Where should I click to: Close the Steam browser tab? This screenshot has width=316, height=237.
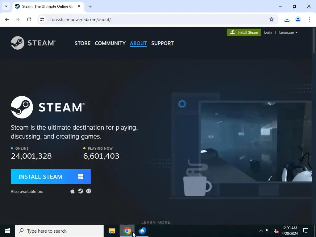(x=79, y=6)
